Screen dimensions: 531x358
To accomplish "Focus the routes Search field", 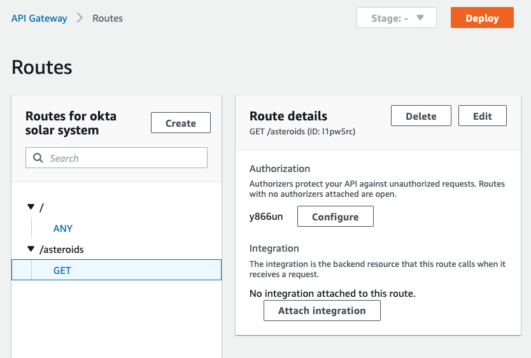I will click(117, 158).
